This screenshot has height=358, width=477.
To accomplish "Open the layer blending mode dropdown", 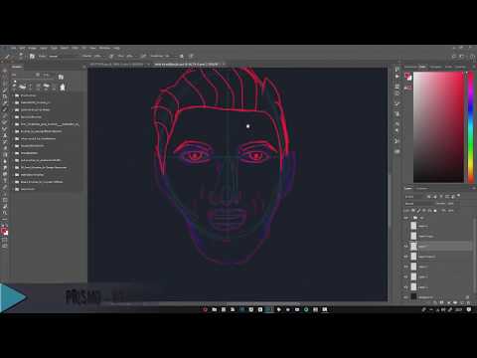I will coord(418,204).
